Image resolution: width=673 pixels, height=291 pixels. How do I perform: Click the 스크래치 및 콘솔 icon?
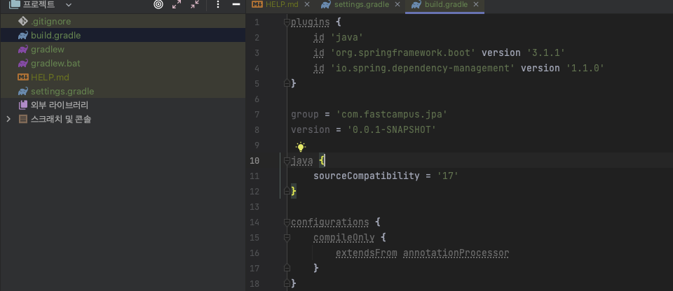tap(22, 119)
